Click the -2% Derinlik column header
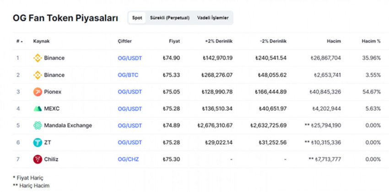The width and height of the screenshot is (389, 192). point(273,41)
